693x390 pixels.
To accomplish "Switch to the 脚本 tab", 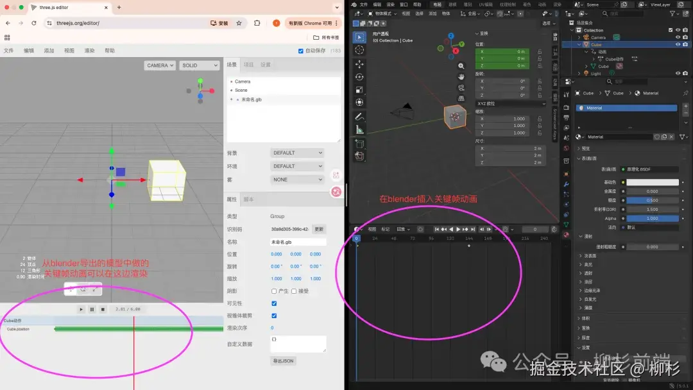I will (249, 199).
